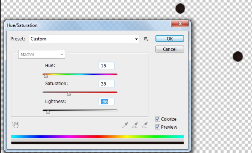The image size is (252, 153).
Task: Click the Hue value field
Action: [x=106, y=66]
